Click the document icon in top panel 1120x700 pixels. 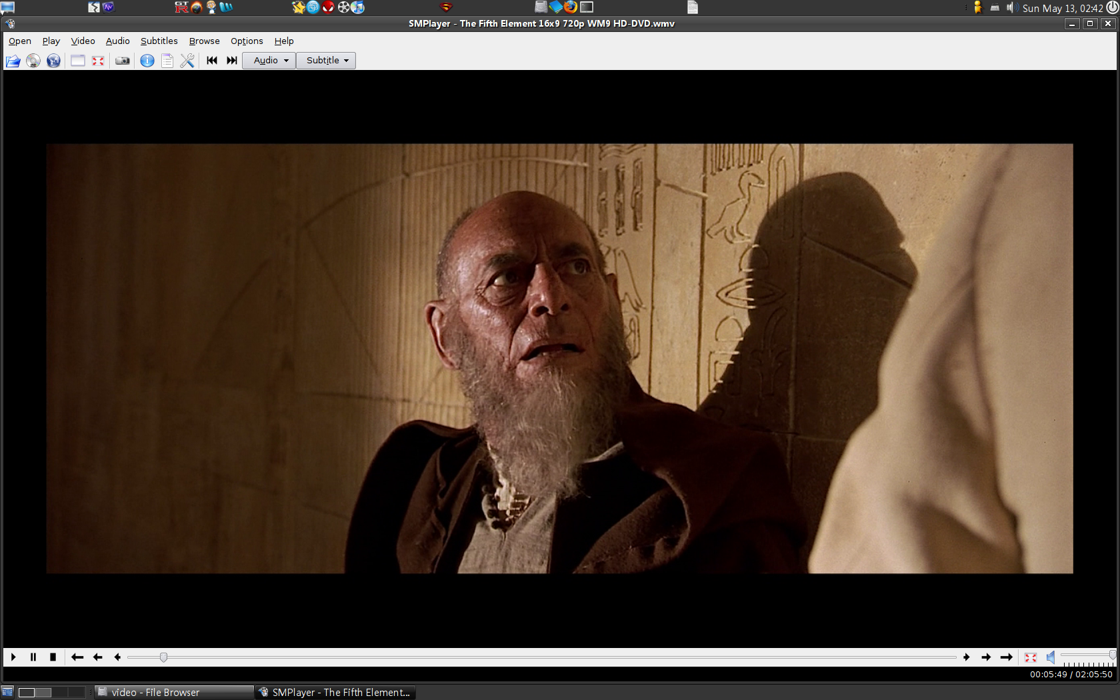pos(693,7)
